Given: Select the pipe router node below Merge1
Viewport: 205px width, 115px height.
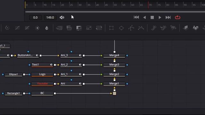Looking at the screenshot, I should tap(114, 93).
